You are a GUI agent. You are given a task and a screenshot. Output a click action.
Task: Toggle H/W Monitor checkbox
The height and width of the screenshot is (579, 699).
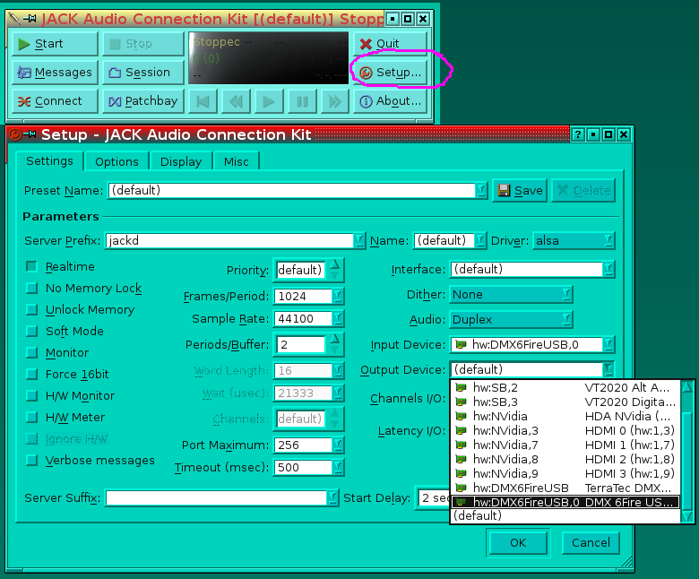tap(31, 396)
